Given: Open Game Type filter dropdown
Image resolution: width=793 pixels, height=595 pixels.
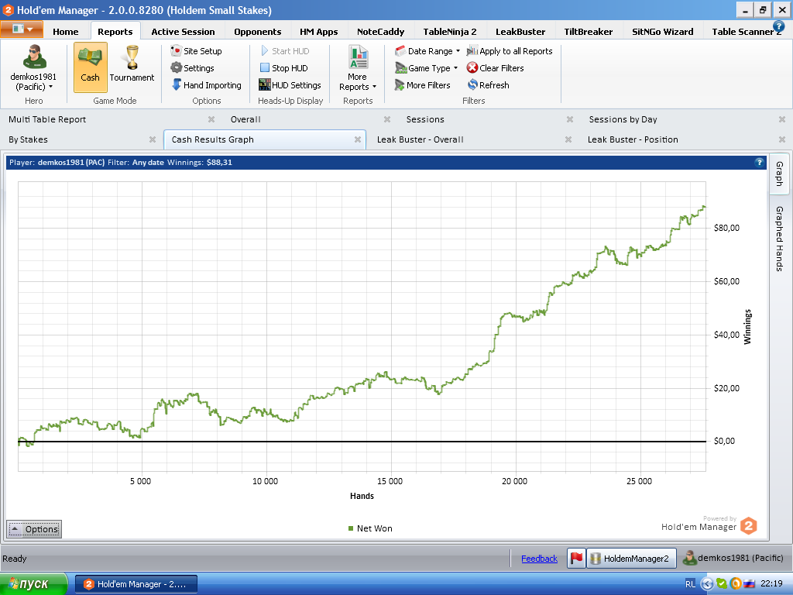Looking at the screenshot, I should click(427, 68).
